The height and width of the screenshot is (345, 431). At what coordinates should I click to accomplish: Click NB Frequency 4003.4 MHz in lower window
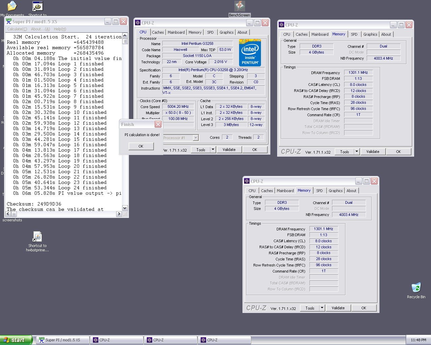[349, 215]
